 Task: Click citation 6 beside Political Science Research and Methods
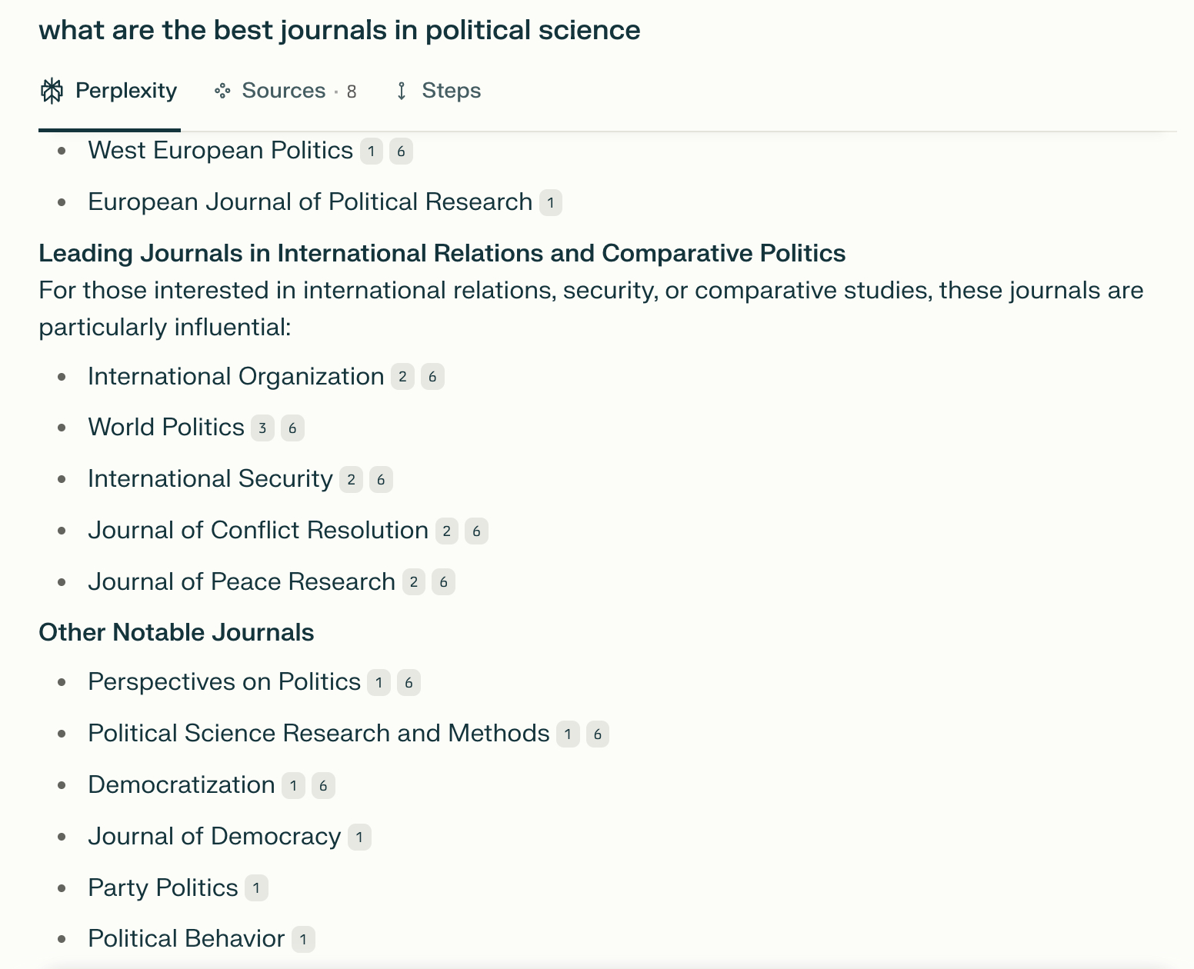click(x=598, y=734)
